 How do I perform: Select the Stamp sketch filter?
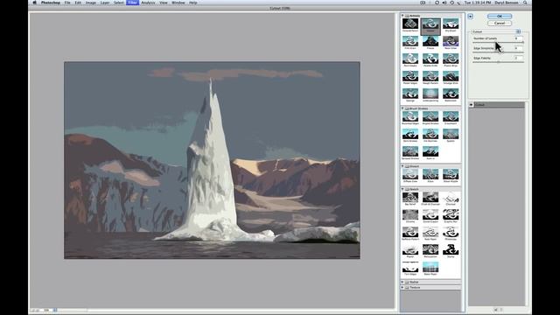pos(451,250)
